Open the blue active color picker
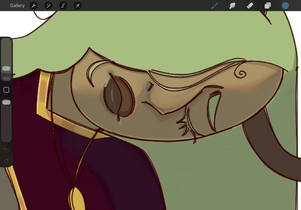 285,6
